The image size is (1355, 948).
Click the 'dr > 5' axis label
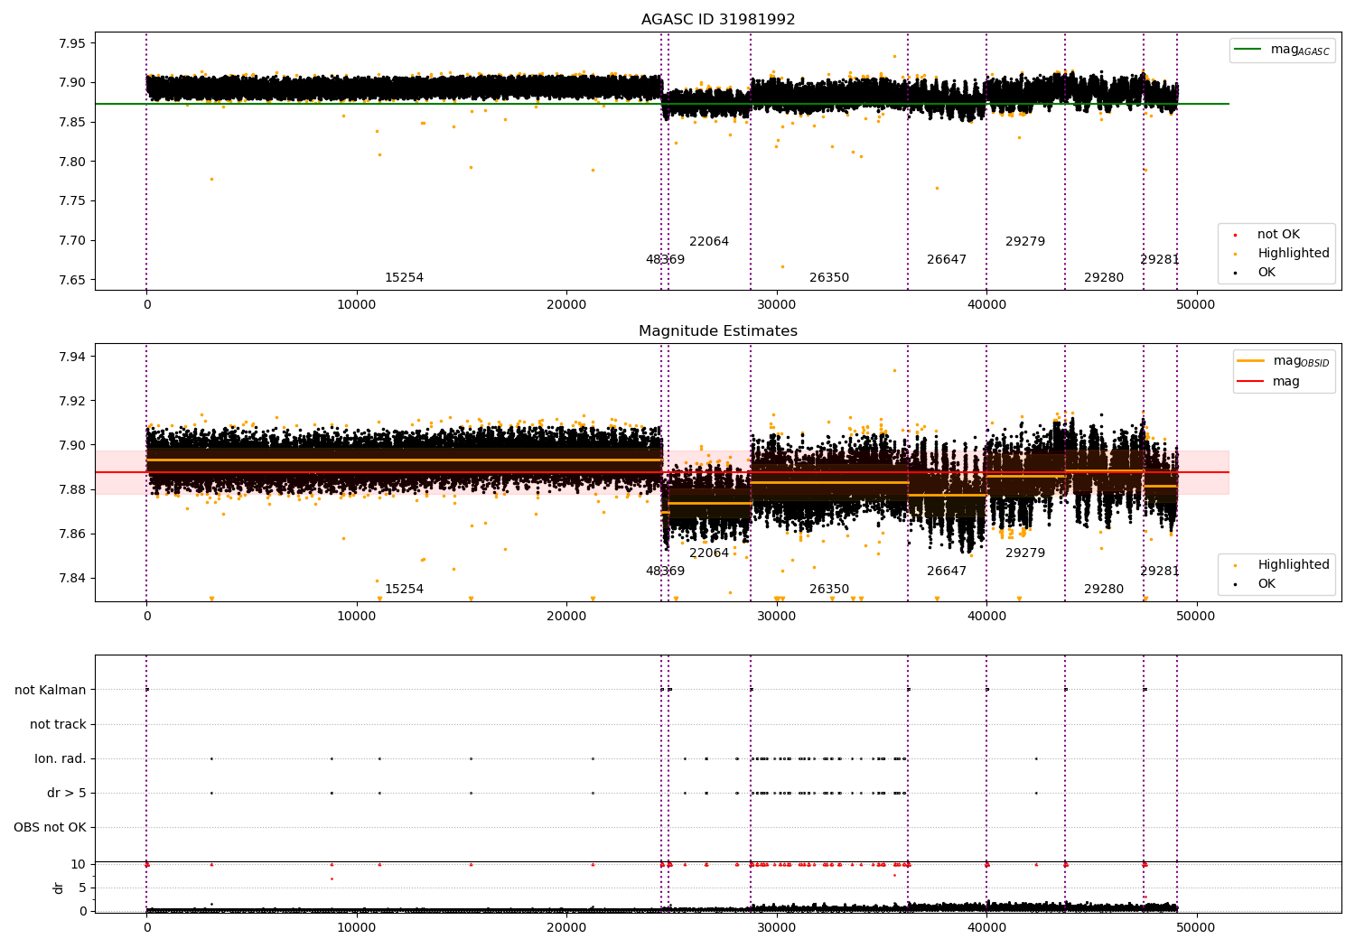pos(67,794)
